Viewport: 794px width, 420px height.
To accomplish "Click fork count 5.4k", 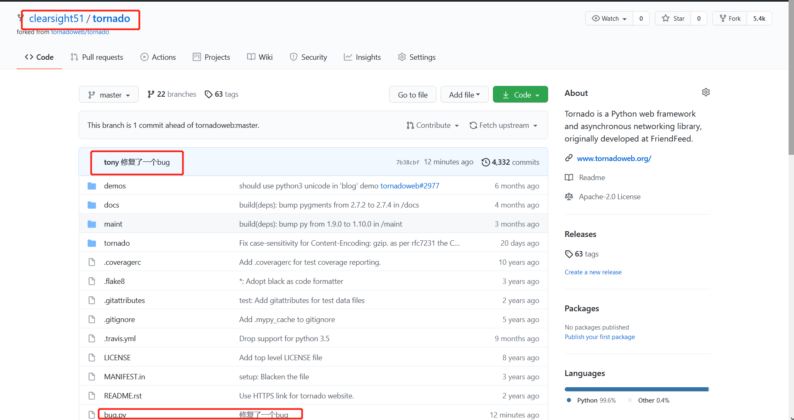I will tap(759, 18).
